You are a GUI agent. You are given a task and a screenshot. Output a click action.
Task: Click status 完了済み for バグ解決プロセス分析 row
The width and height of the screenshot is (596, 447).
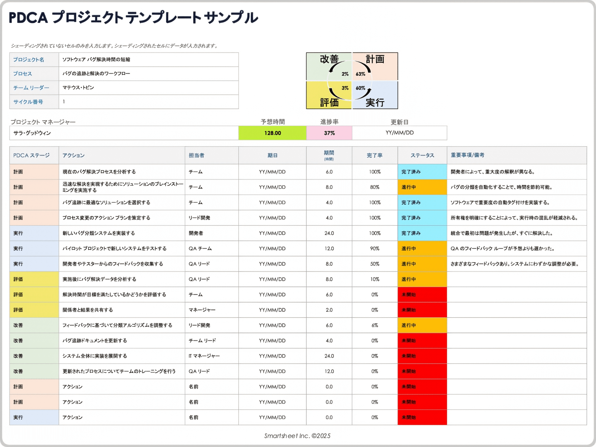pyautogui.click(x=422, y=172)
